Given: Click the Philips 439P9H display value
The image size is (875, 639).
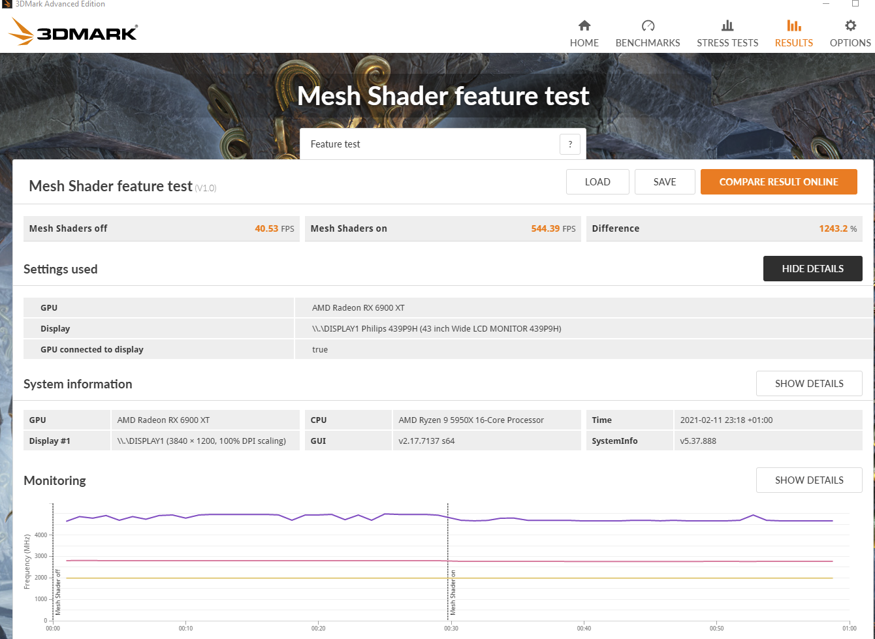Looking at the screenshot, I should (x=436, y=329).
